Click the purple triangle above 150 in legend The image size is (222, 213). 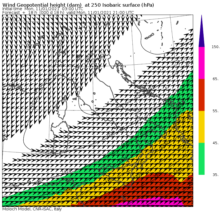point(202,31)
